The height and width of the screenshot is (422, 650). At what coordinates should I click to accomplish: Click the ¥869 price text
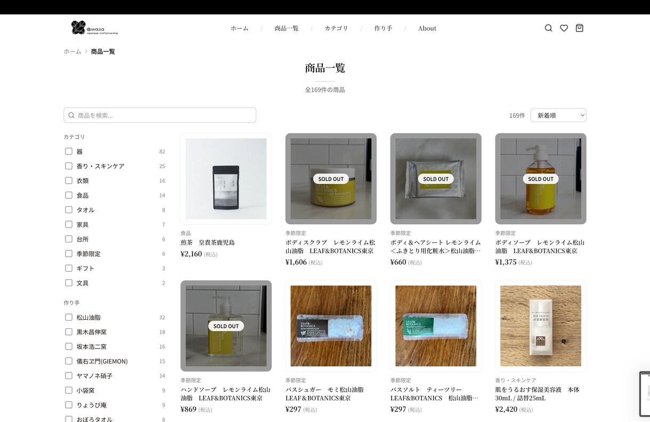pyautogui.click(x=189, y=409)
